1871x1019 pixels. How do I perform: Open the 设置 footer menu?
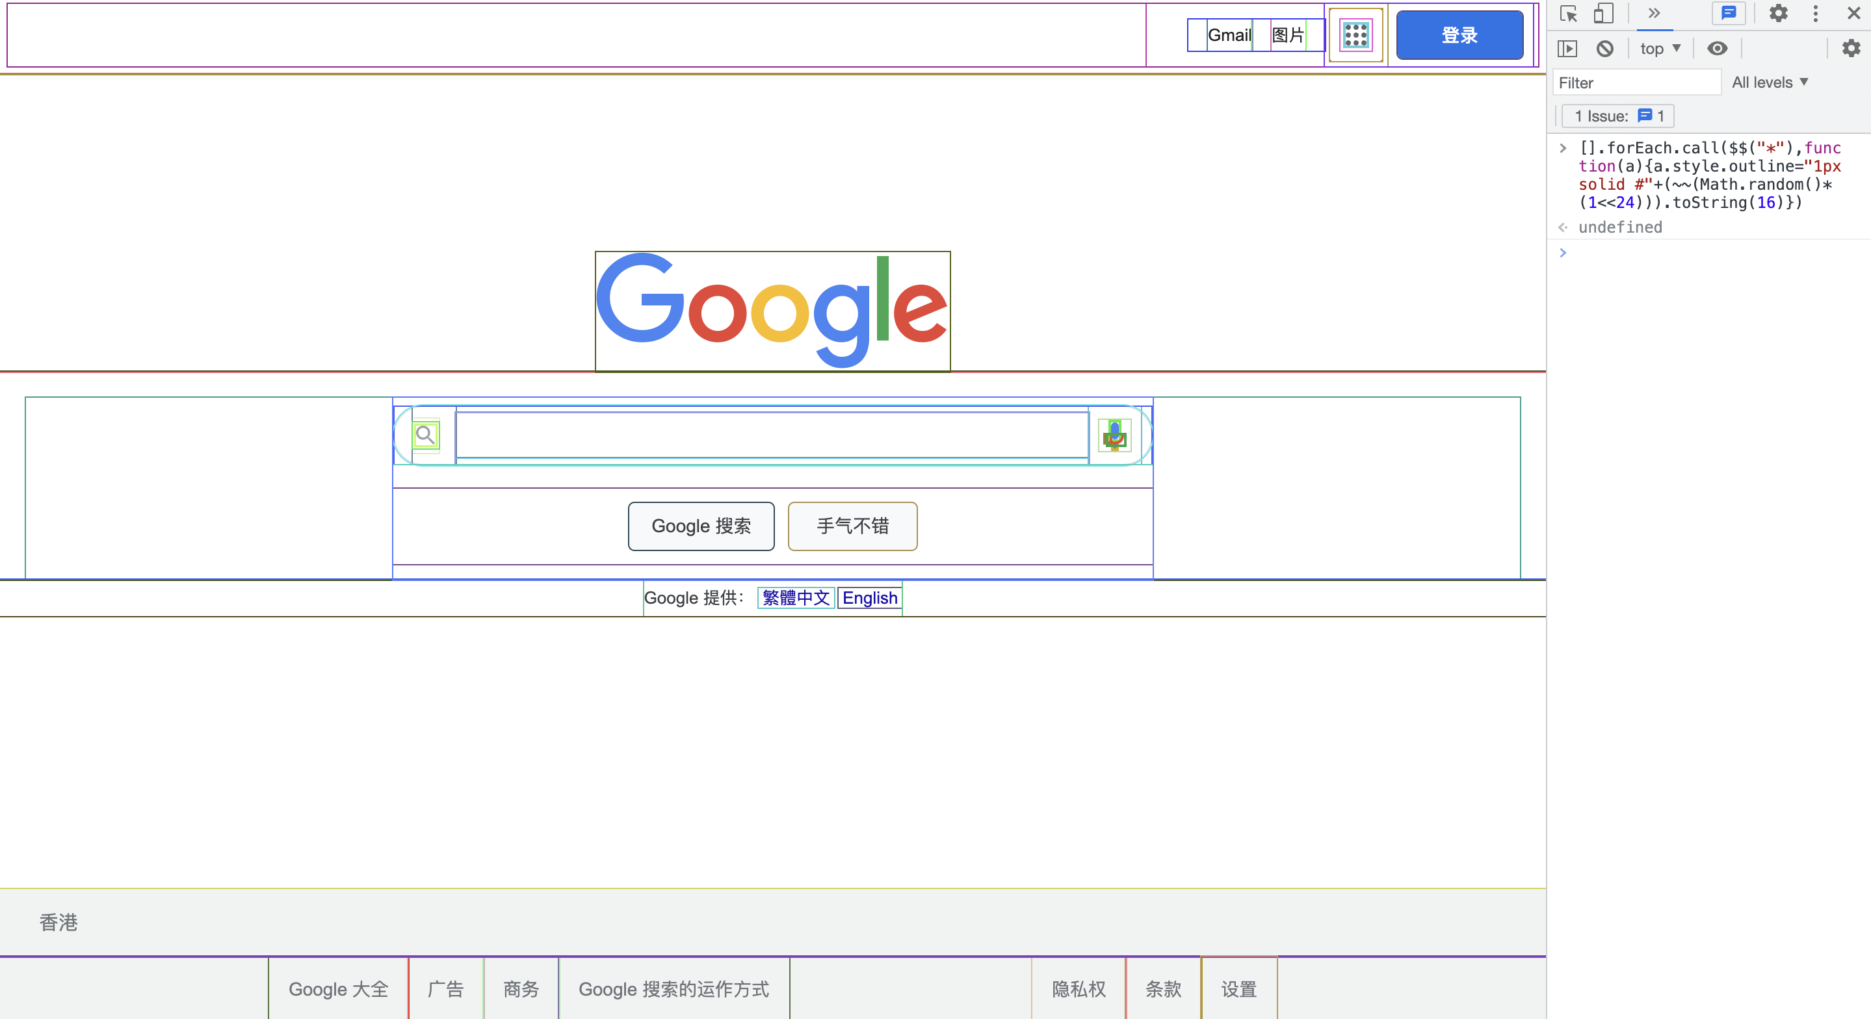coord(1238,989)
